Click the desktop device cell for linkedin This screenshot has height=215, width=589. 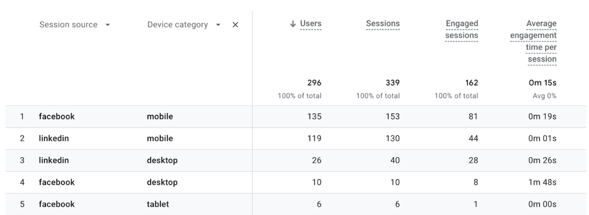click(162, 160)
